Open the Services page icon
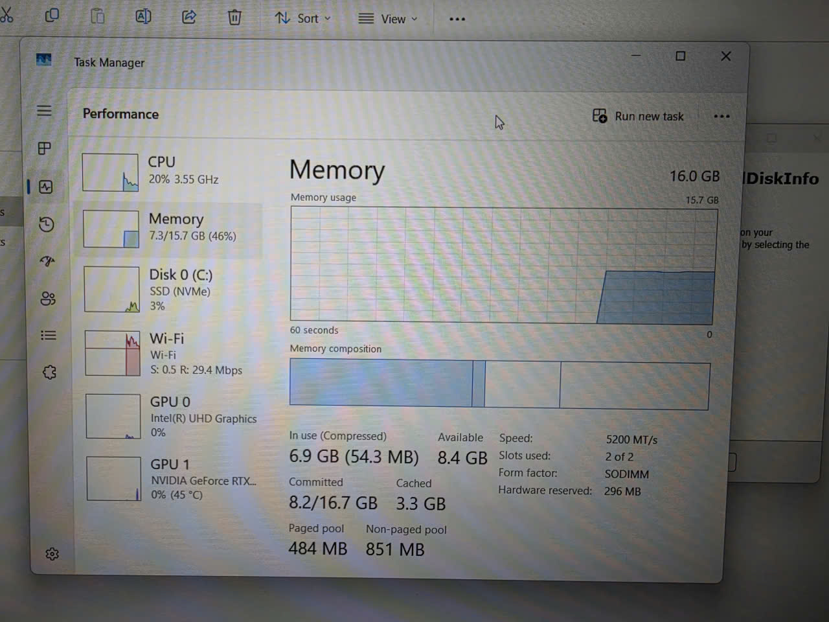The image size is (829, 622). 49,372
